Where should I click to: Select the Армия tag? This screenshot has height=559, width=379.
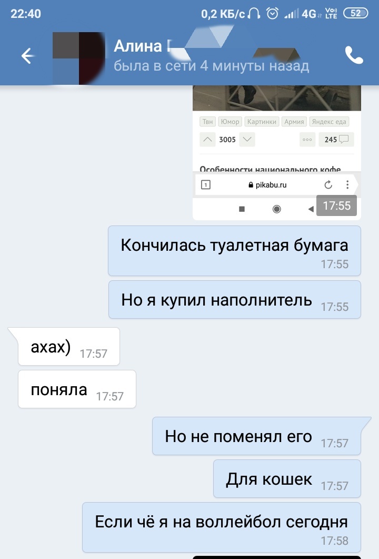(294, 122)
